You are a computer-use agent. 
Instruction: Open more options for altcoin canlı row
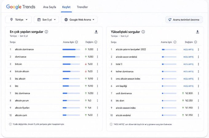point(97,115)
